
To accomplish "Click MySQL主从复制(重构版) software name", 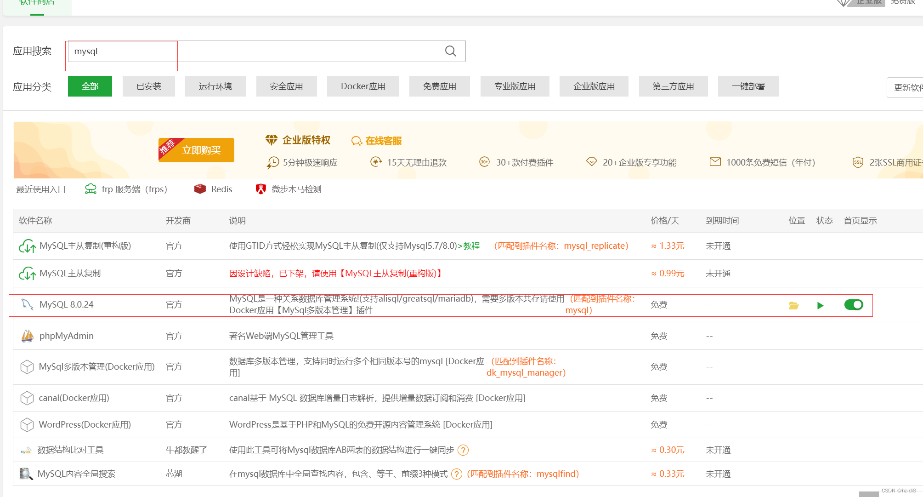I will coord(85,246).
